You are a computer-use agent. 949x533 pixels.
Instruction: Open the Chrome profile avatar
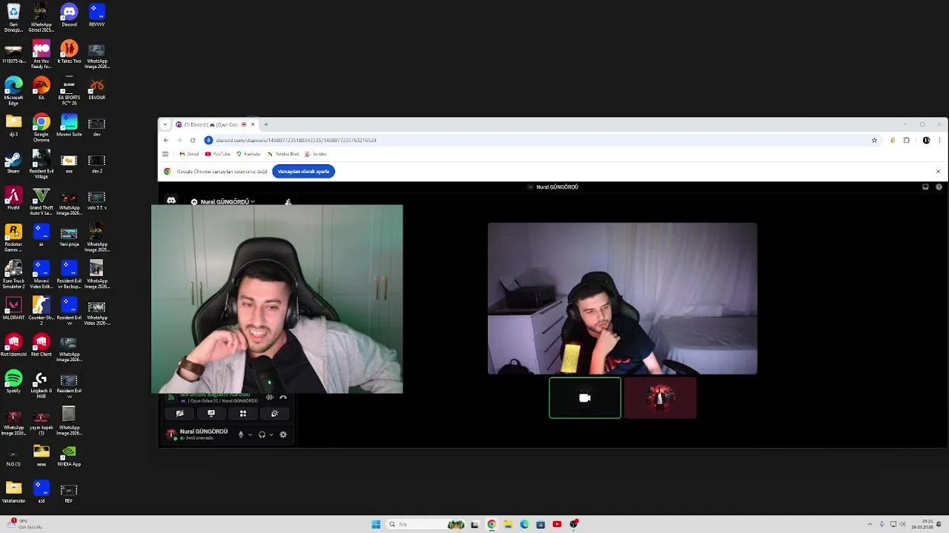pos(926,140)
